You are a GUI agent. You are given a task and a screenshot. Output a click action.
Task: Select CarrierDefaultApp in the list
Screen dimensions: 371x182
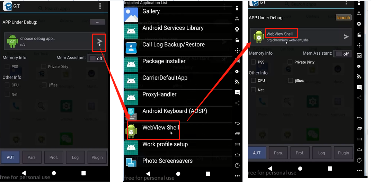[178, 81]
